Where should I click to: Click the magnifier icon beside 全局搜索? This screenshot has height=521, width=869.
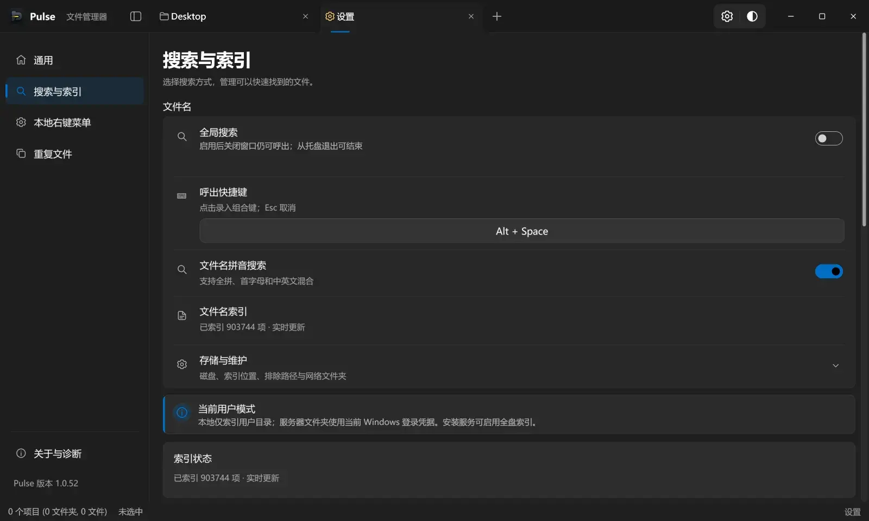[x=182, y=137]
